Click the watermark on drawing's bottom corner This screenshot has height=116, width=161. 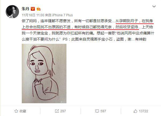coord(63,102)
